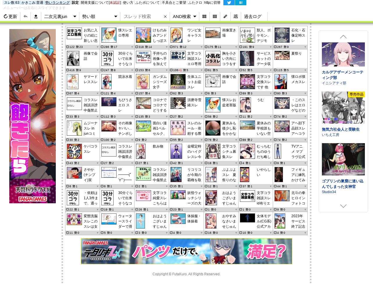The image size is (373, 284).
Task: Open thread text 生体ユニットお盆スレ
Action: (194, 82)
